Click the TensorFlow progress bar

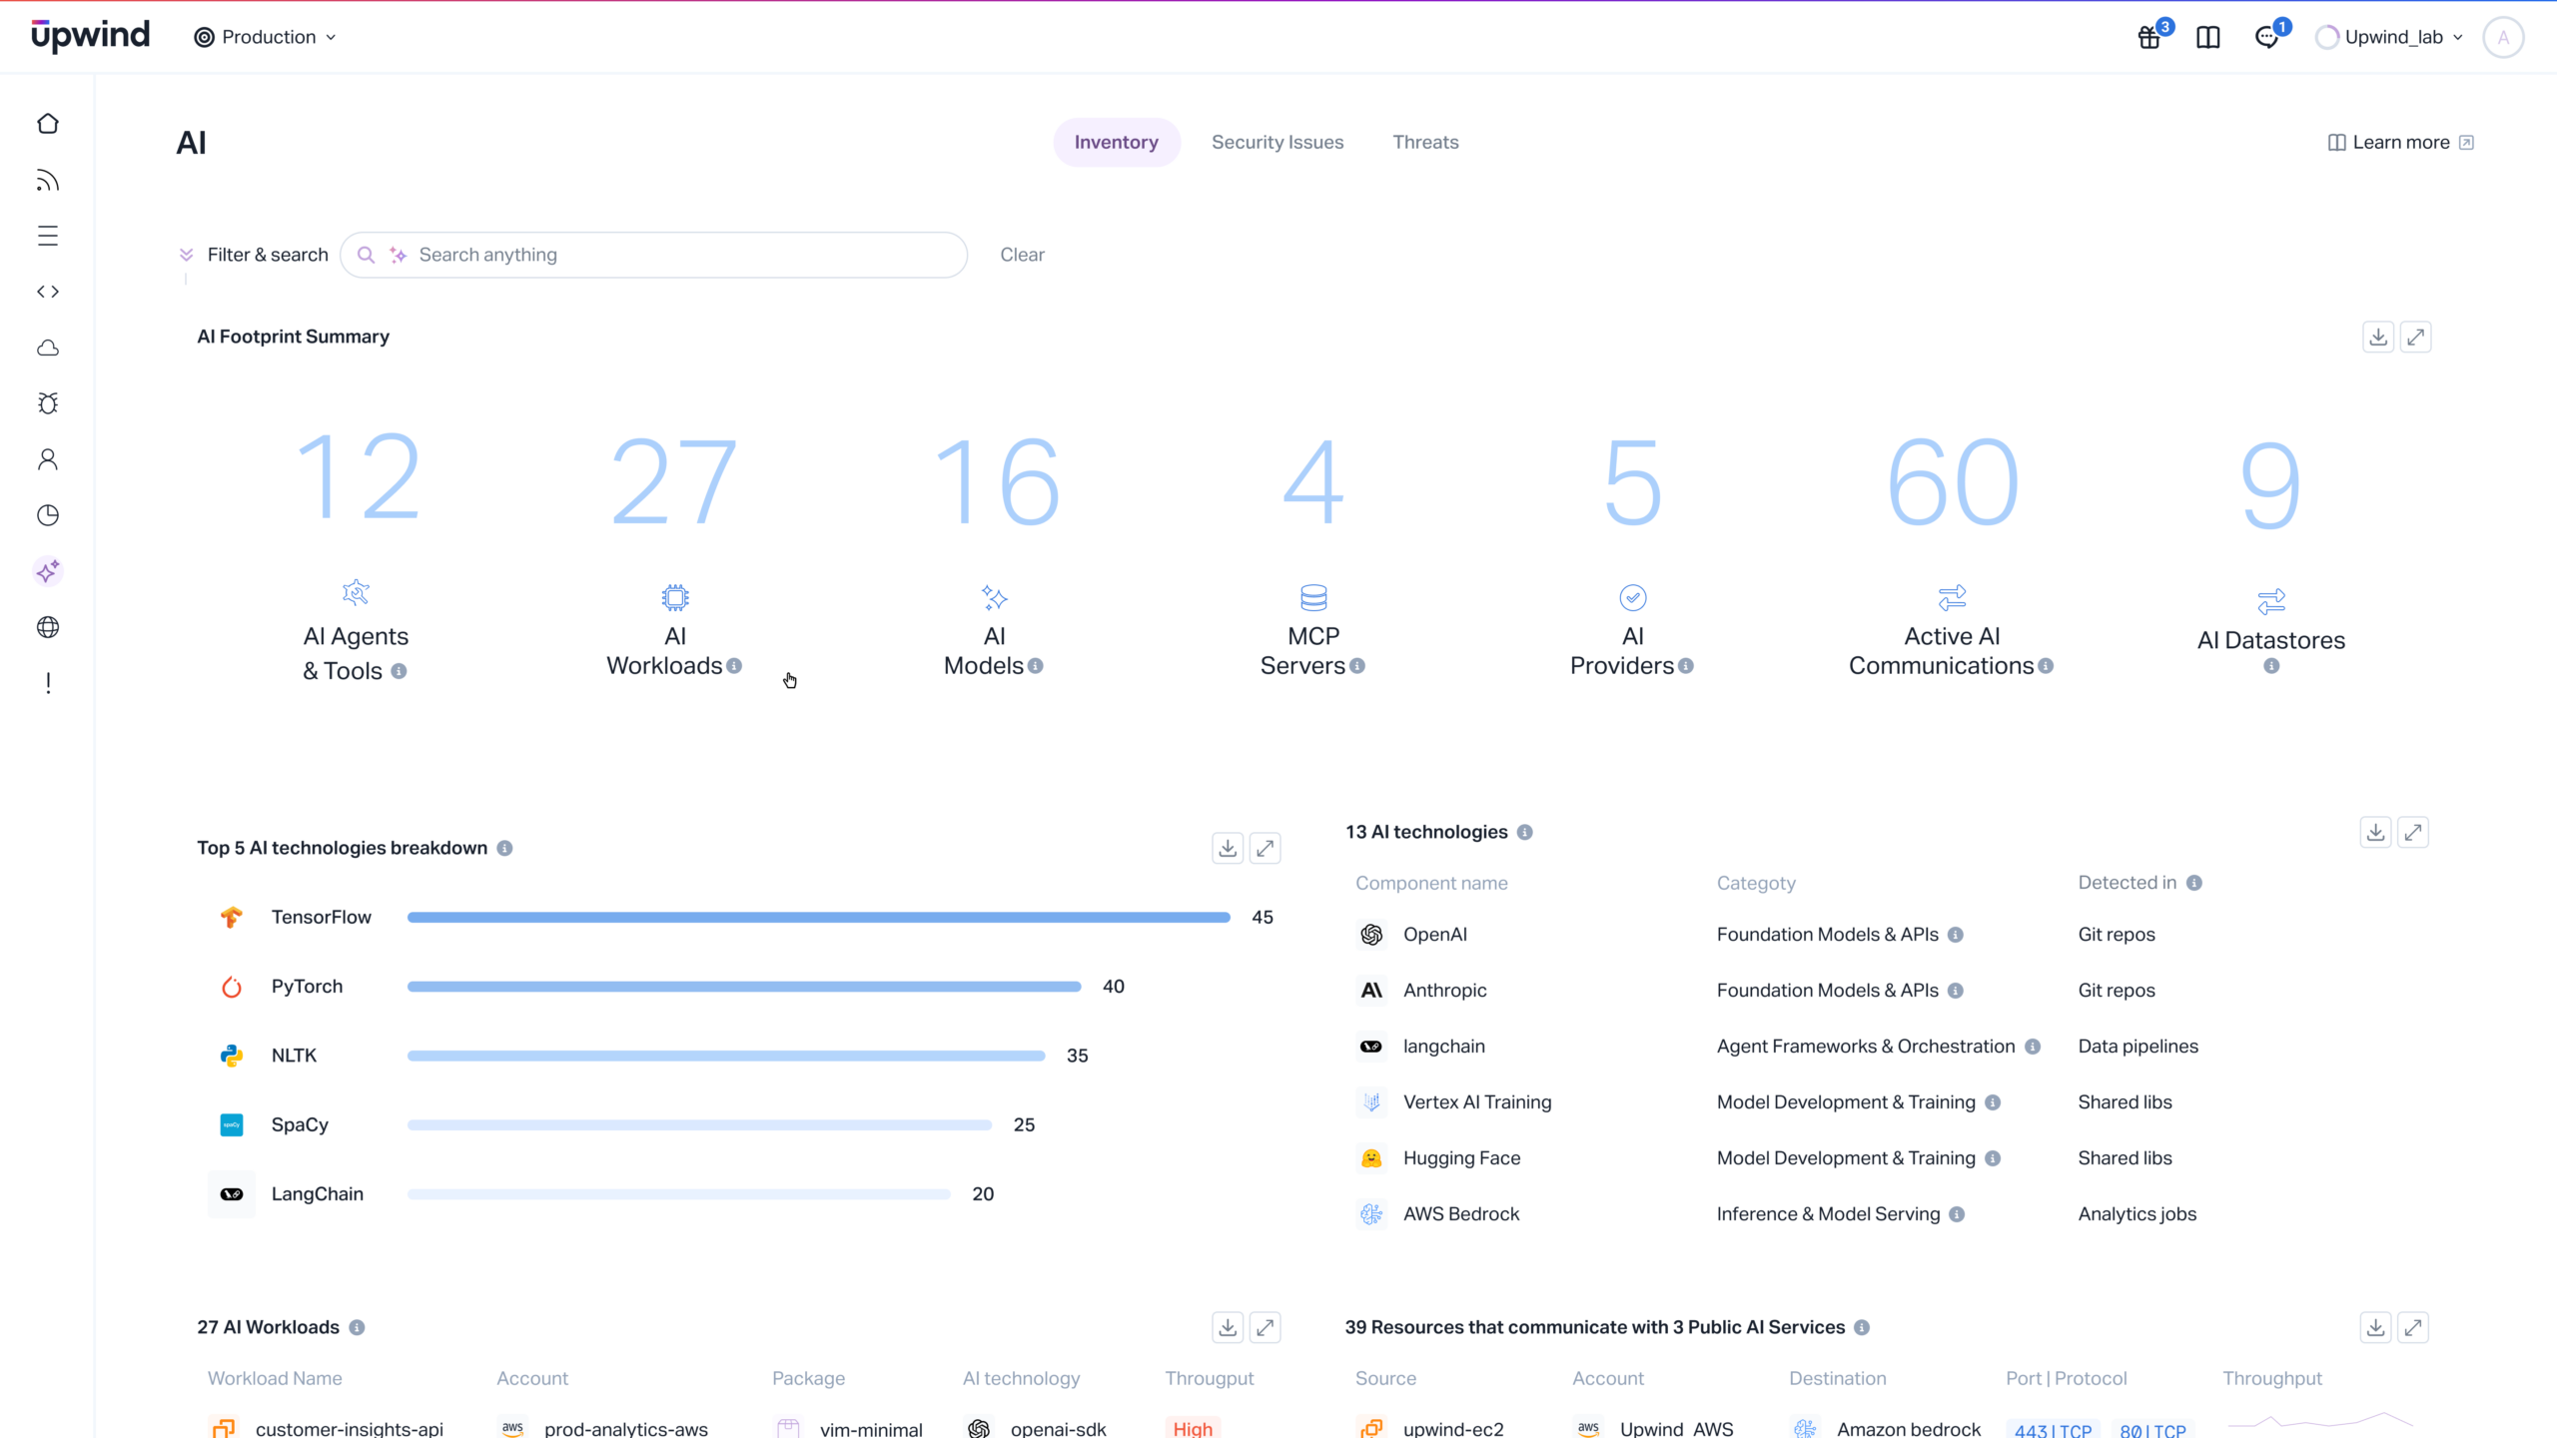[x=818, y=917]
